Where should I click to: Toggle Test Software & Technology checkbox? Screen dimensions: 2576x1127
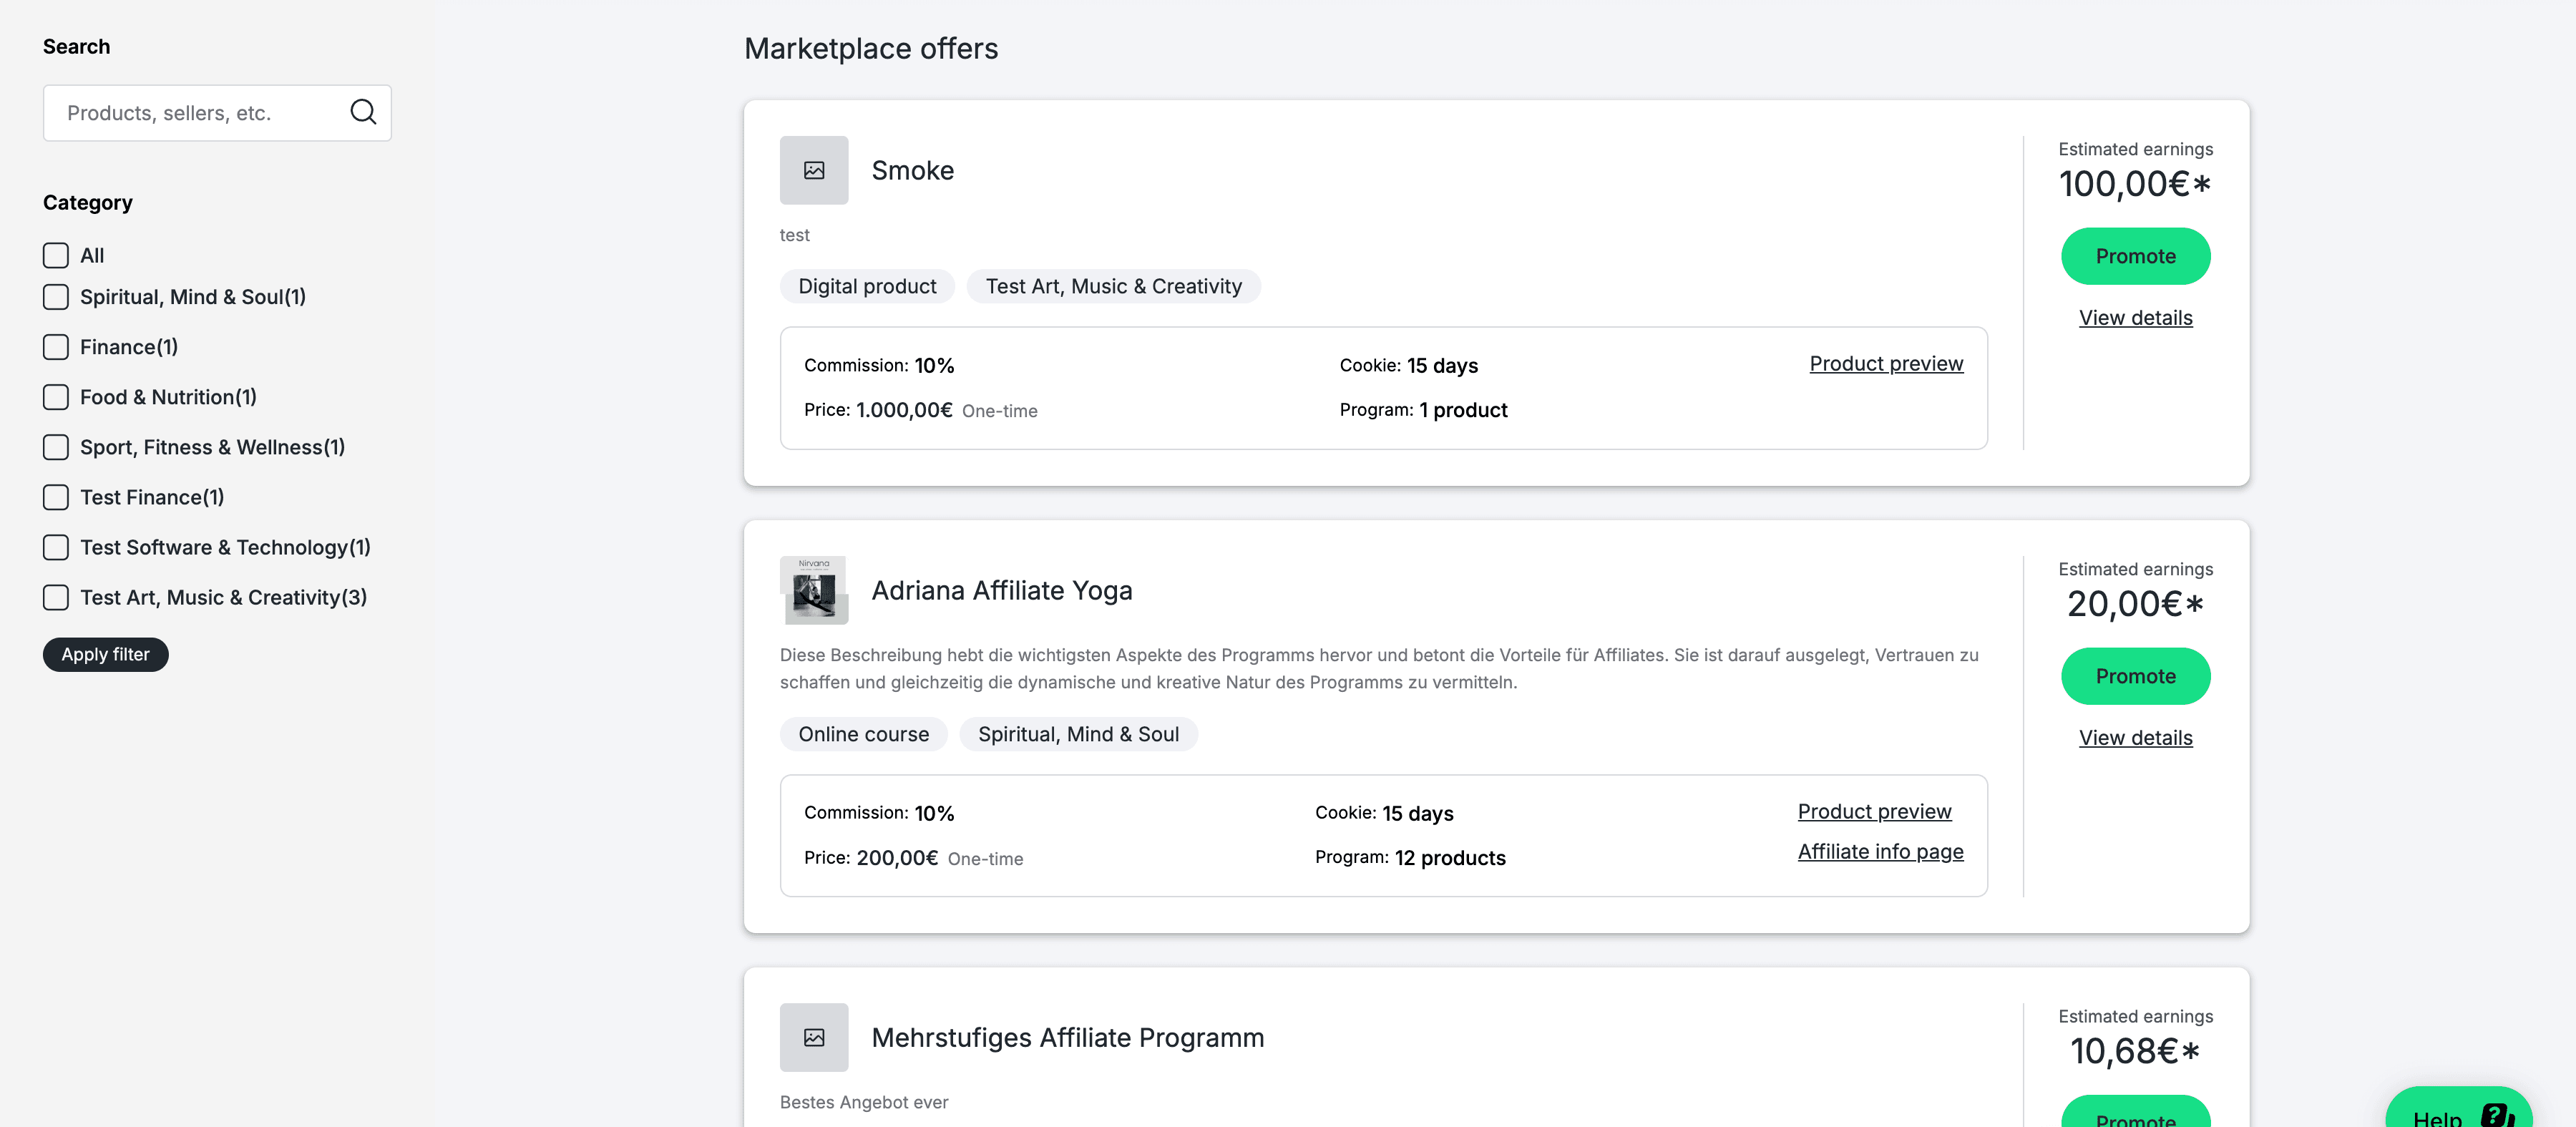[56, 547]
